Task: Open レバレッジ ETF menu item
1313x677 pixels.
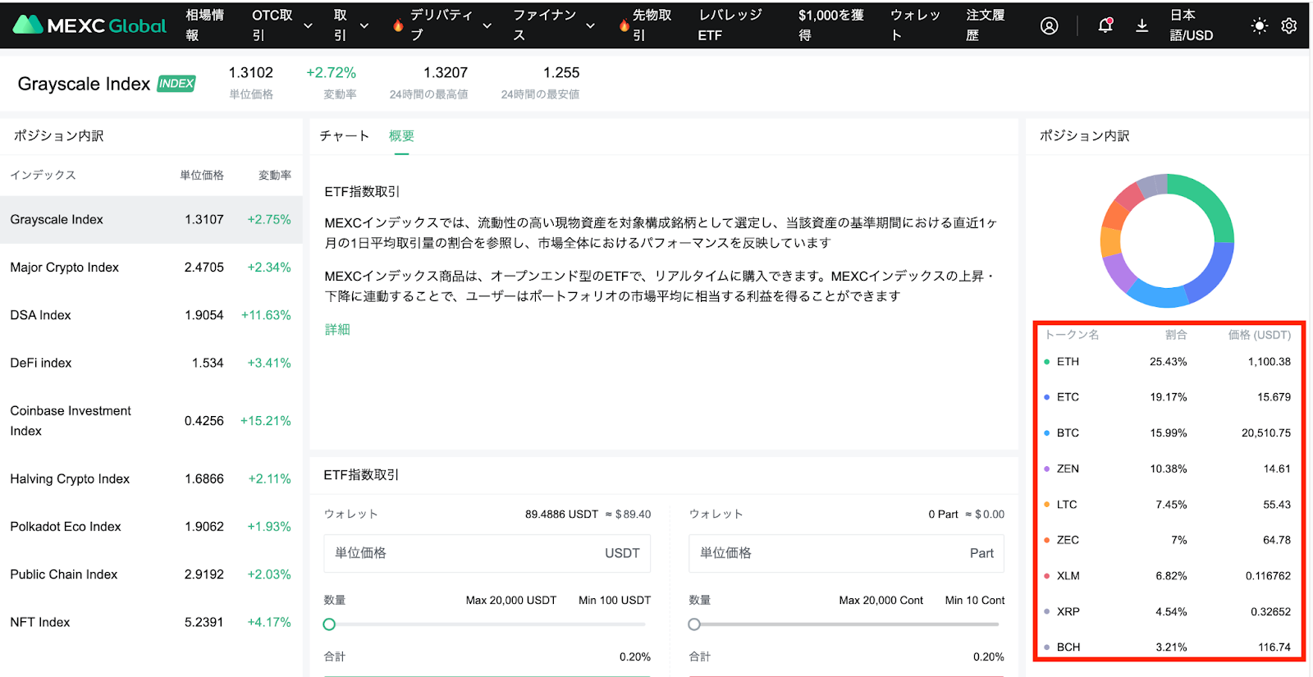Action: pyautogui.click(x=730, y=25)
